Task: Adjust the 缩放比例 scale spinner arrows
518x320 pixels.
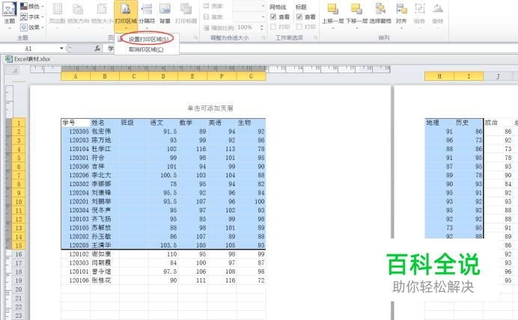Action: coord(262,28)
